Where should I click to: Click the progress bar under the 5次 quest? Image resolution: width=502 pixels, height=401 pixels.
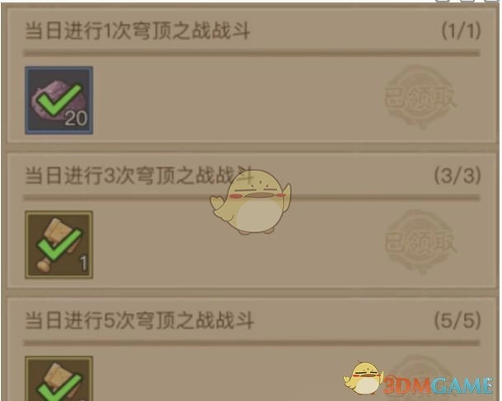pyautogui.click(x=251, y=343)
